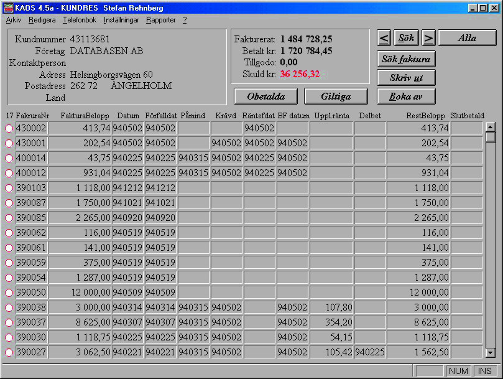The height and width of the screenshot is (379, 503).
Task: Show unpaid invoices with Obetalda button
Action: [265, 96]
